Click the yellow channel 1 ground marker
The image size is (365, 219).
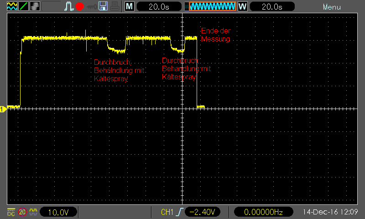coord(3,109)
